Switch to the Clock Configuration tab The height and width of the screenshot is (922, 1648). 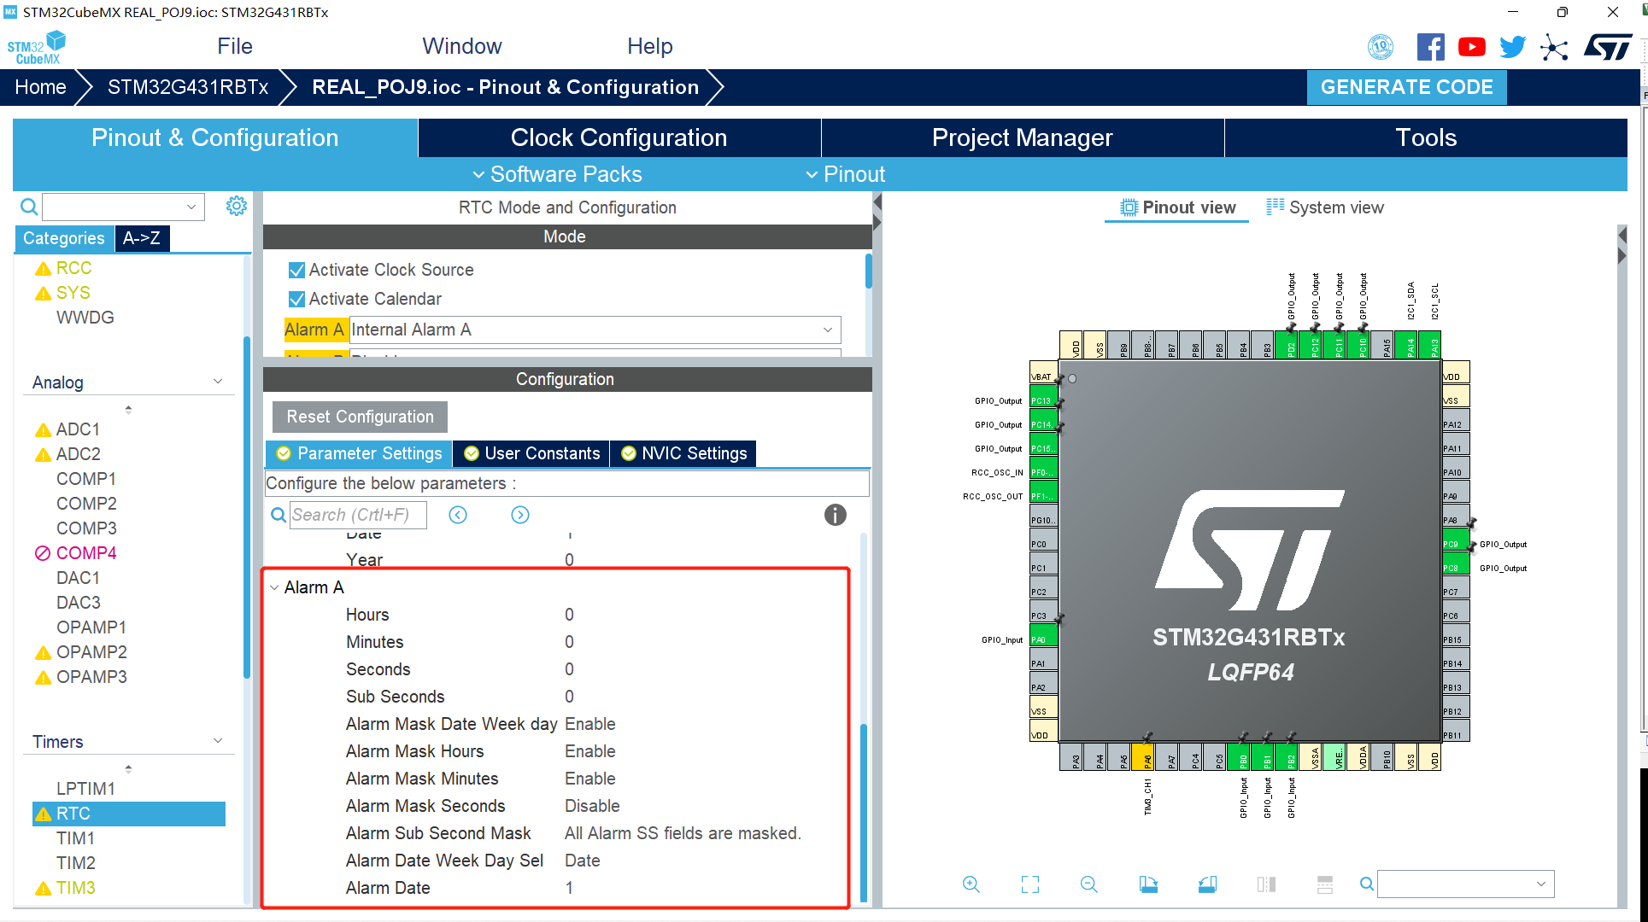point(619,137)
